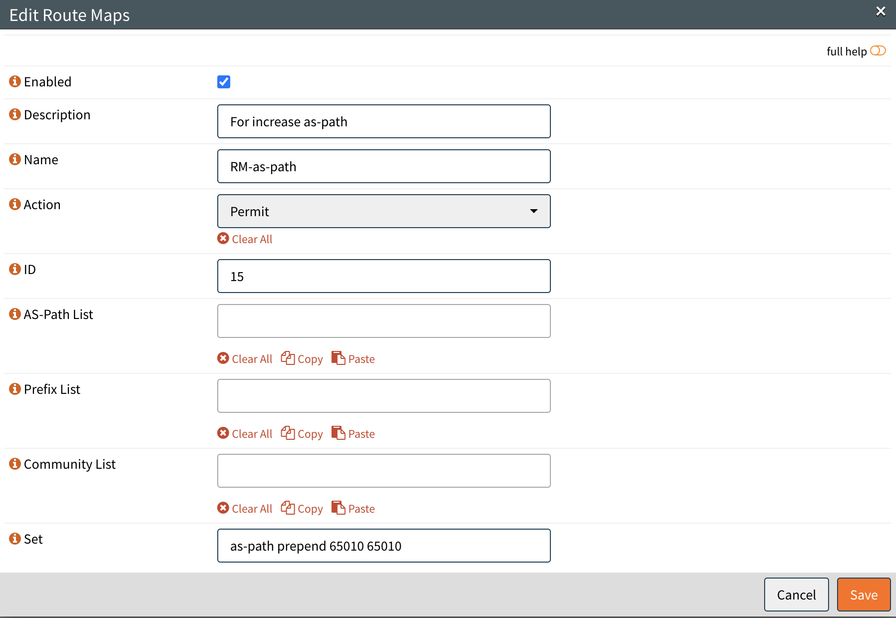Click the info icon next to Name

click(15, 159)
